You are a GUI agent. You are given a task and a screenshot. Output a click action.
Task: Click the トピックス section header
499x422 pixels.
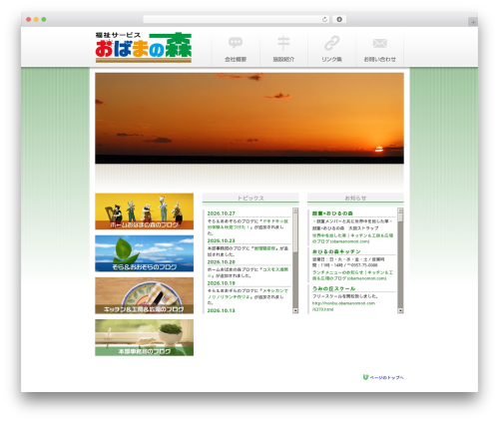[x=250, y=198]
